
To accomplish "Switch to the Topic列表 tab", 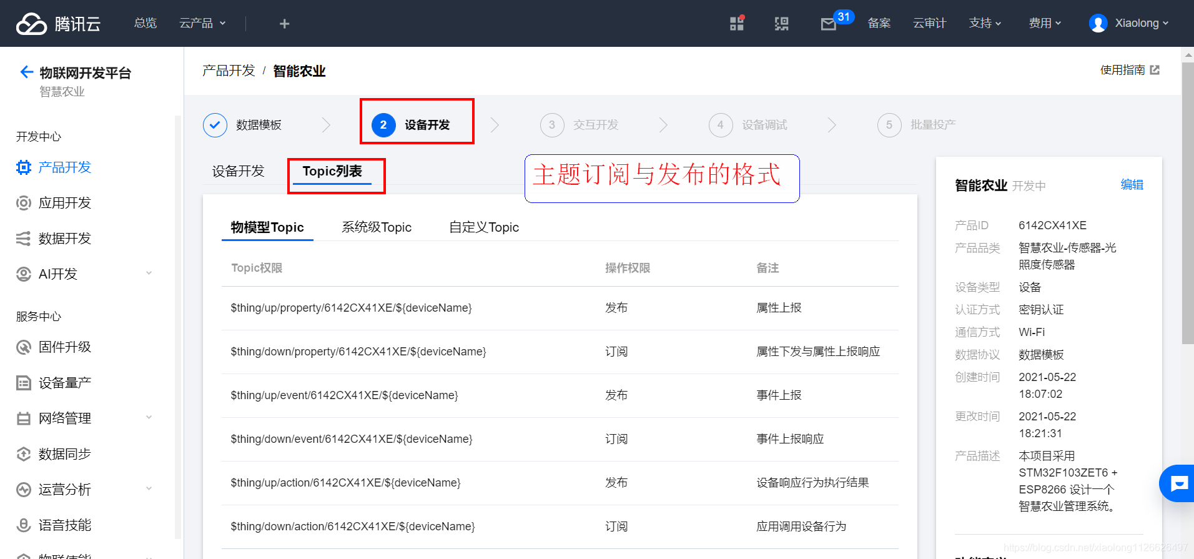I will pos(332,171).
